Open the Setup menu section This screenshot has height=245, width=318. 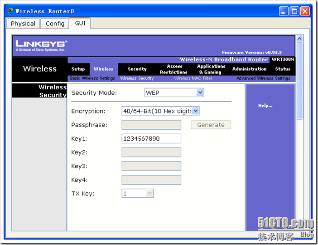pyautogui.click(x=78, y=69)
